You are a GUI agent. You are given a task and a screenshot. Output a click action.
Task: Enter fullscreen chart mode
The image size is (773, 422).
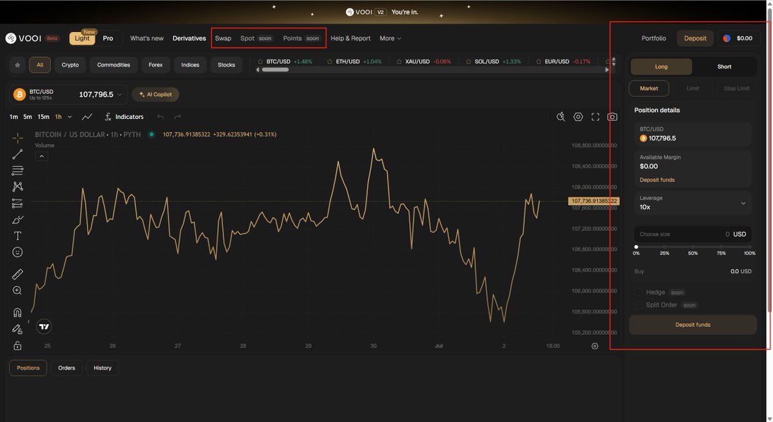[595, 117]
